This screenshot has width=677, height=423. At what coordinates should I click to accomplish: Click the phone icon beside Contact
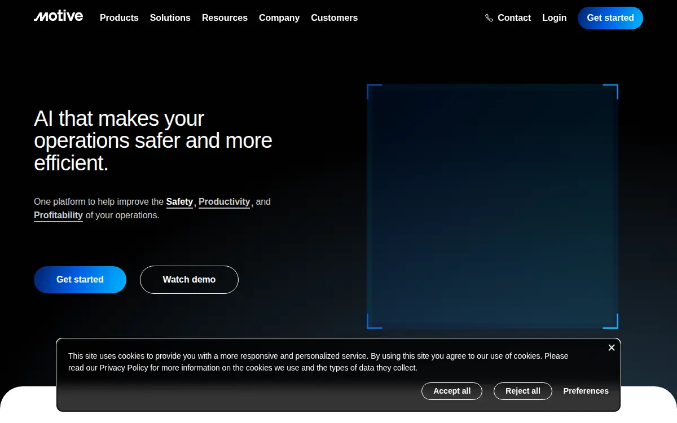489,18
